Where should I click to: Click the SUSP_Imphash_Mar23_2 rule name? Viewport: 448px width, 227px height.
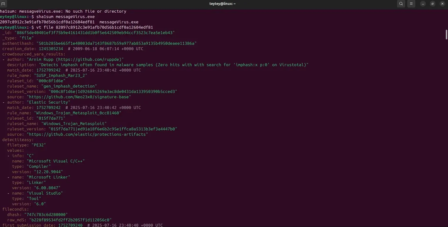(x=61, y=75)
